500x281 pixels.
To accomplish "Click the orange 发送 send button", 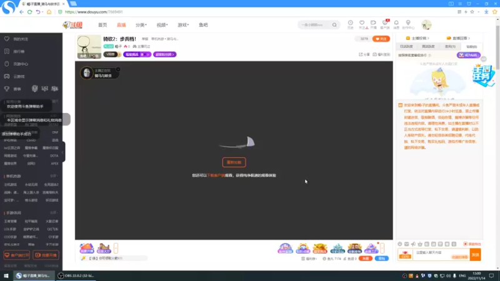I will tap(476, 255).
